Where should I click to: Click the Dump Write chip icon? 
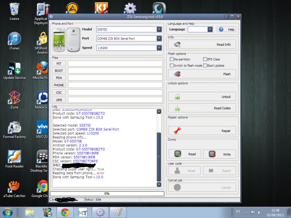(x=212, y=154)
